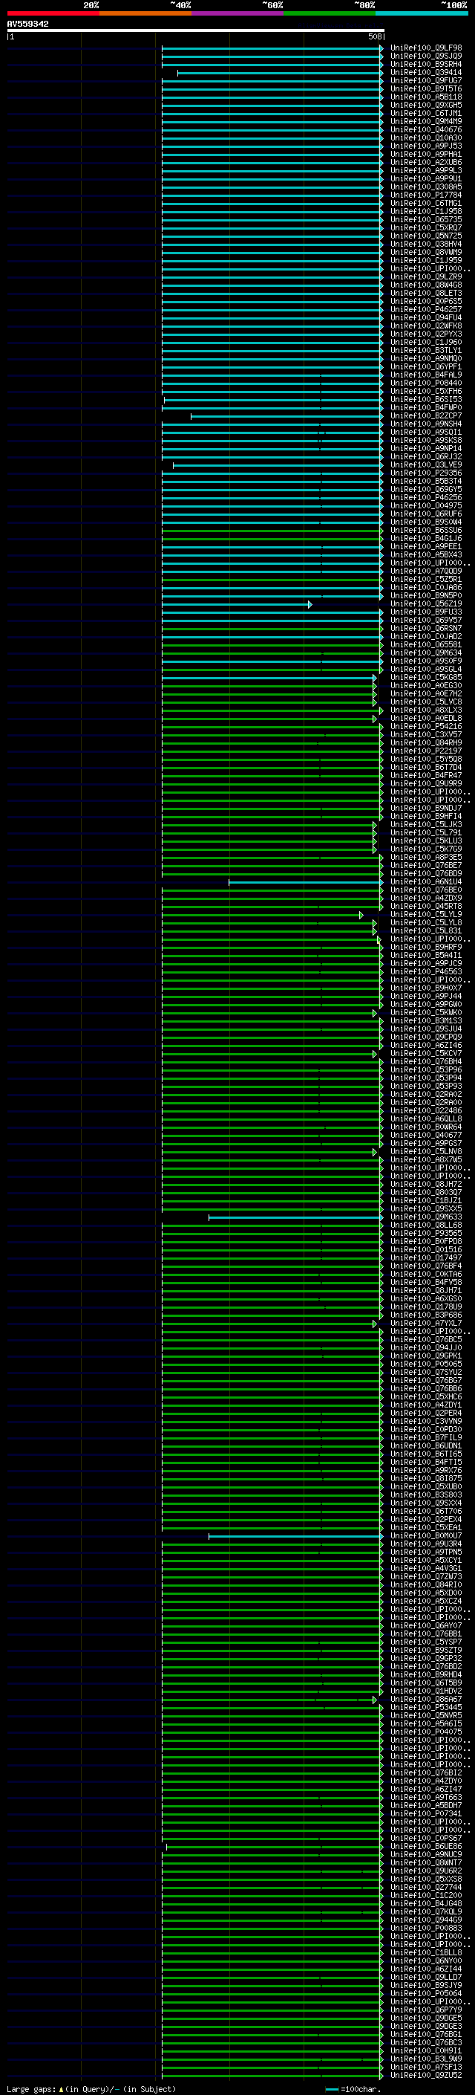Select the UniRef100_B0M0U7 label
Viewport: 475px width, 2095px height.
pyautogui.click(x=426, y=1535)
